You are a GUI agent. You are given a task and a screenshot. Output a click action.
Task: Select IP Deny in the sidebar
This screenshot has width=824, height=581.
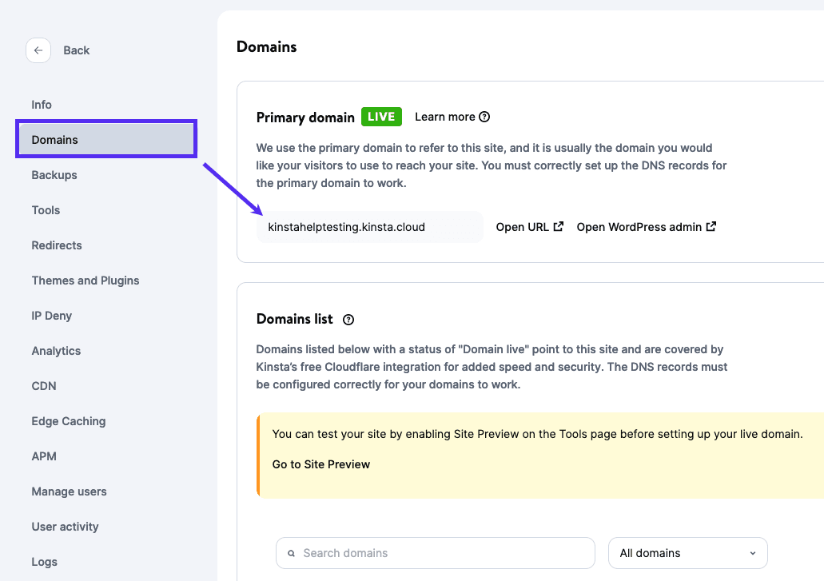[52, 316]
